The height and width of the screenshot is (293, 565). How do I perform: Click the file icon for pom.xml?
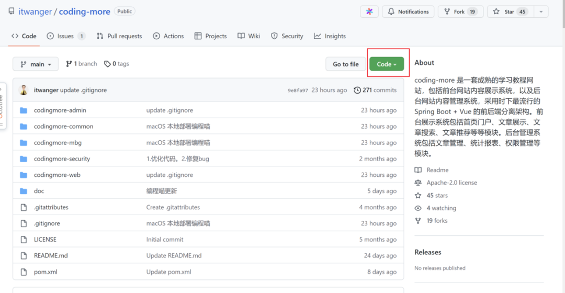click(x=24, y=272)
